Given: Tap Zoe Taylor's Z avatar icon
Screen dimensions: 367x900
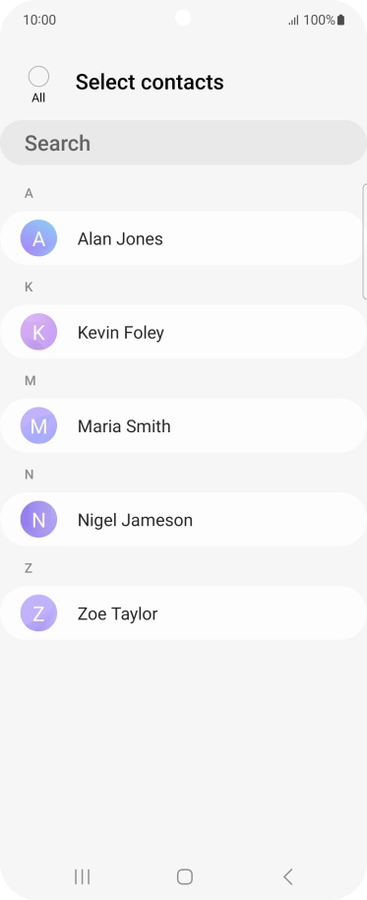Looking at the screenshot, I should click(x=38, y=613).
